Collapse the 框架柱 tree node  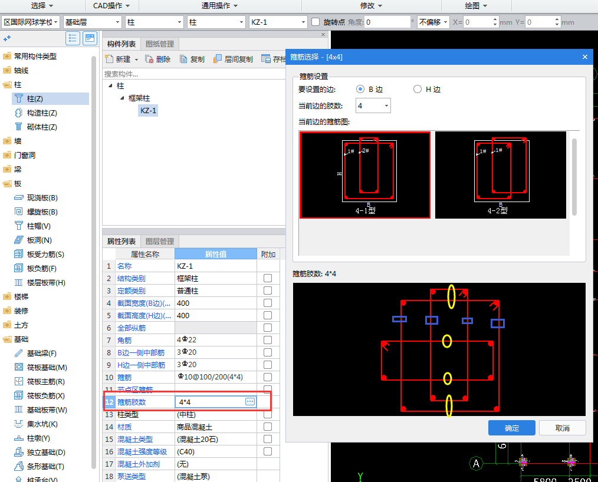pos(122,98)
